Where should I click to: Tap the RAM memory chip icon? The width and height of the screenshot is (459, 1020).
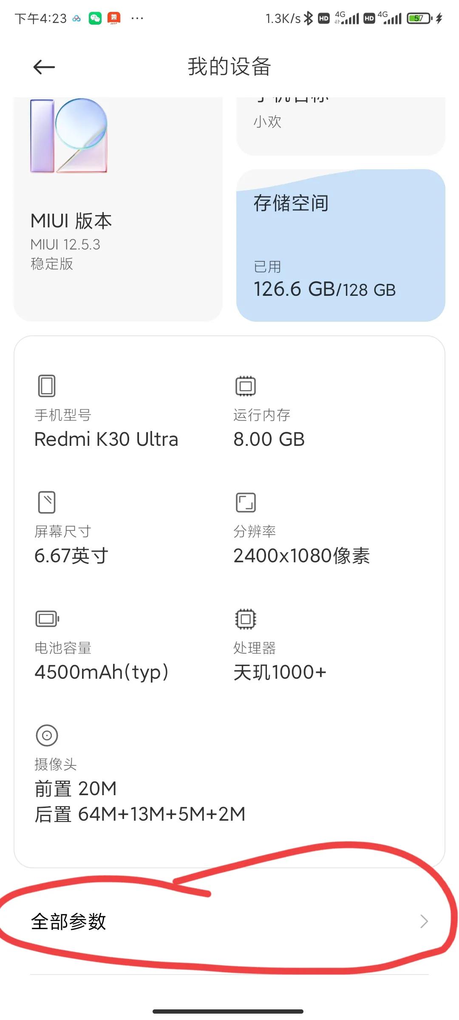pyautogui.click(x=246, y=386)
